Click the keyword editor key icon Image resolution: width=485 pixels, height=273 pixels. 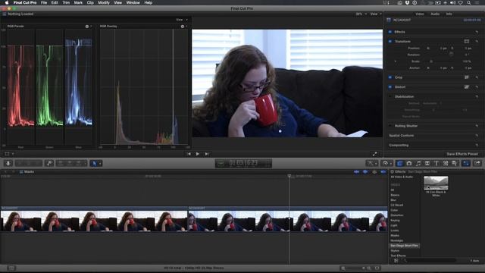pos(48,163)
